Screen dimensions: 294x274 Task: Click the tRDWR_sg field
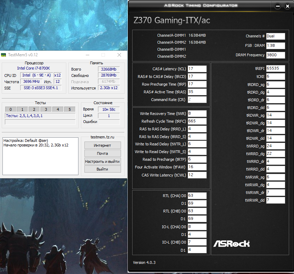coord(276,115)
